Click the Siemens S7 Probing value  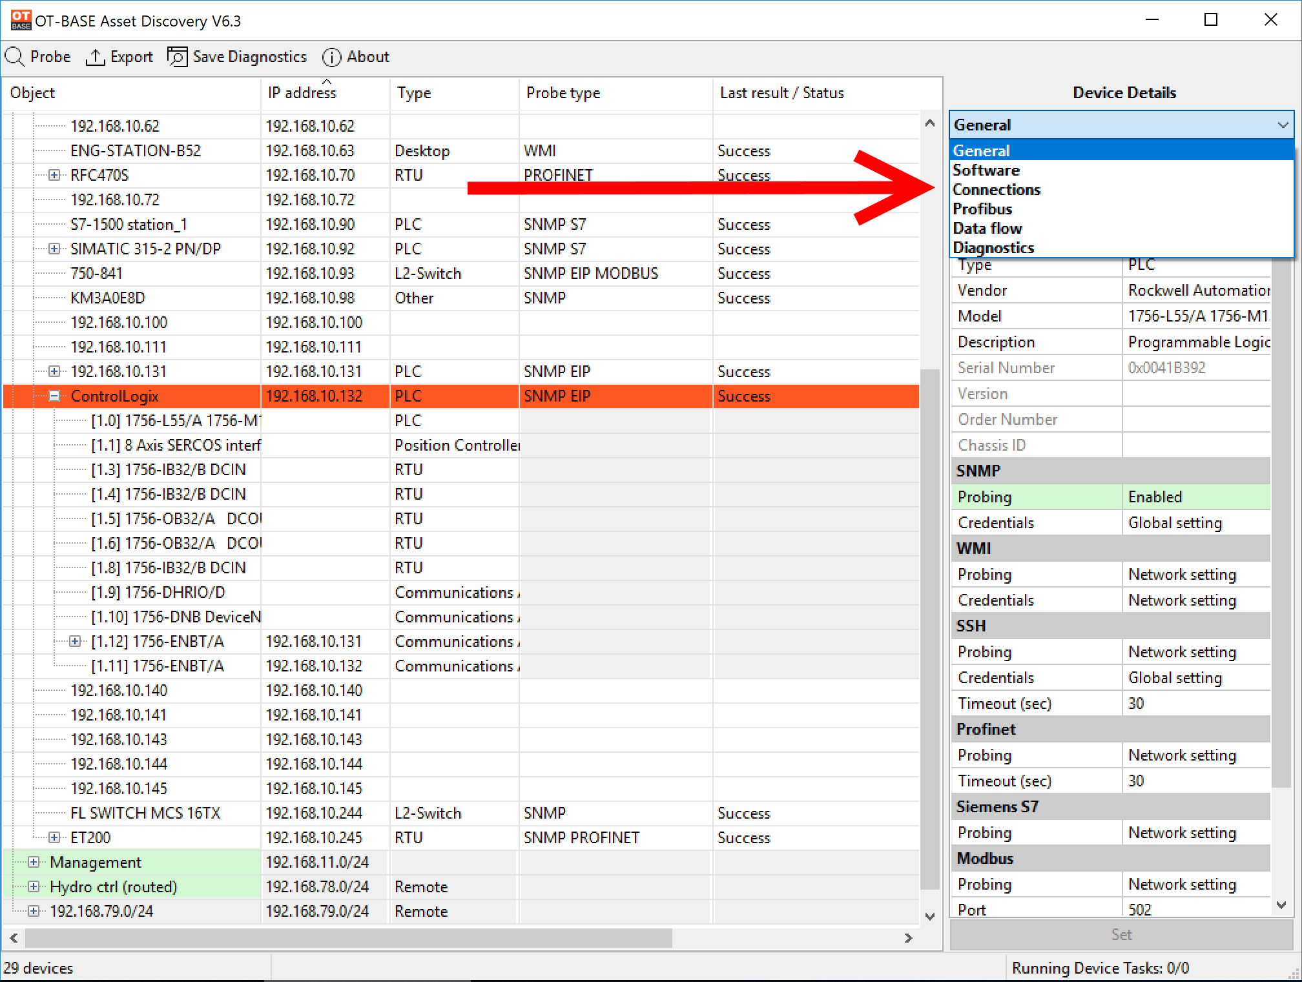[1196, 832]
